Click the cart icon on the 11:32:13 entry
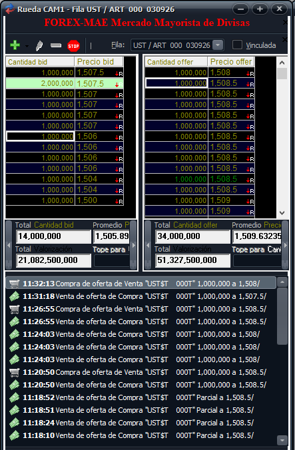The height and width of the screenshot is (450, 295). (x=14, y=284)
